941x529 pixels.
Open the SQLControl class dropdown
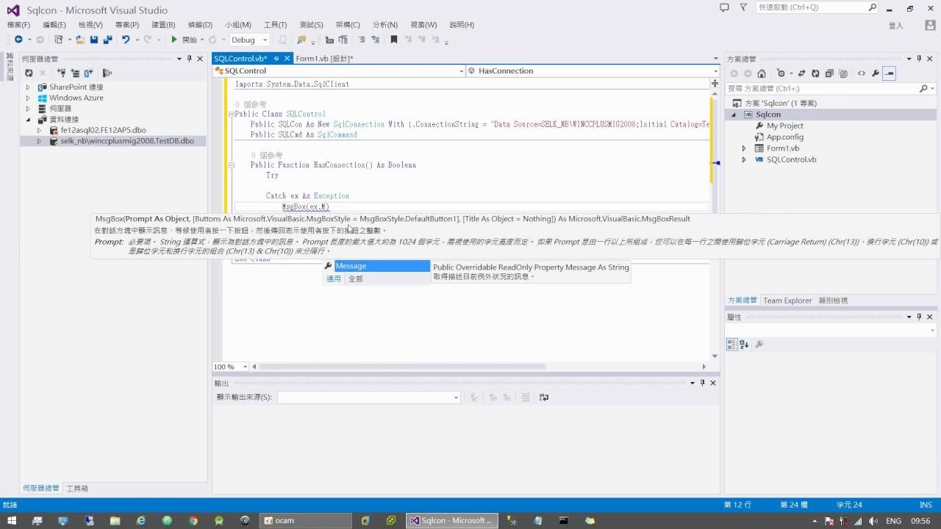(339, 71)
